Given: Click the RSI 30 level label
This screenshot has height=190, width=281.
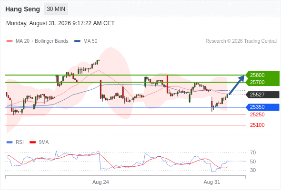Looking at the screenshot, I should [253, 170].
